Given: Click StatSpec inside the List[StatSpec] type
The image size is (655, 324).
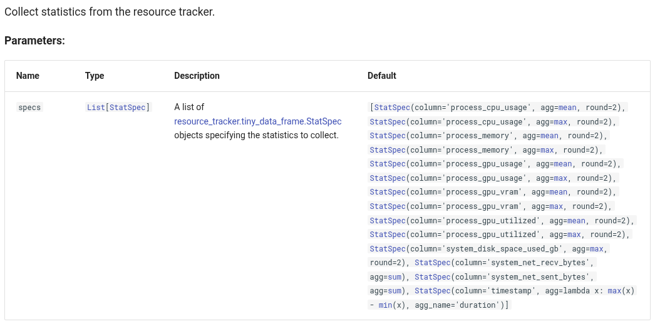Looking at the screenshot, I should click(128, 108).
